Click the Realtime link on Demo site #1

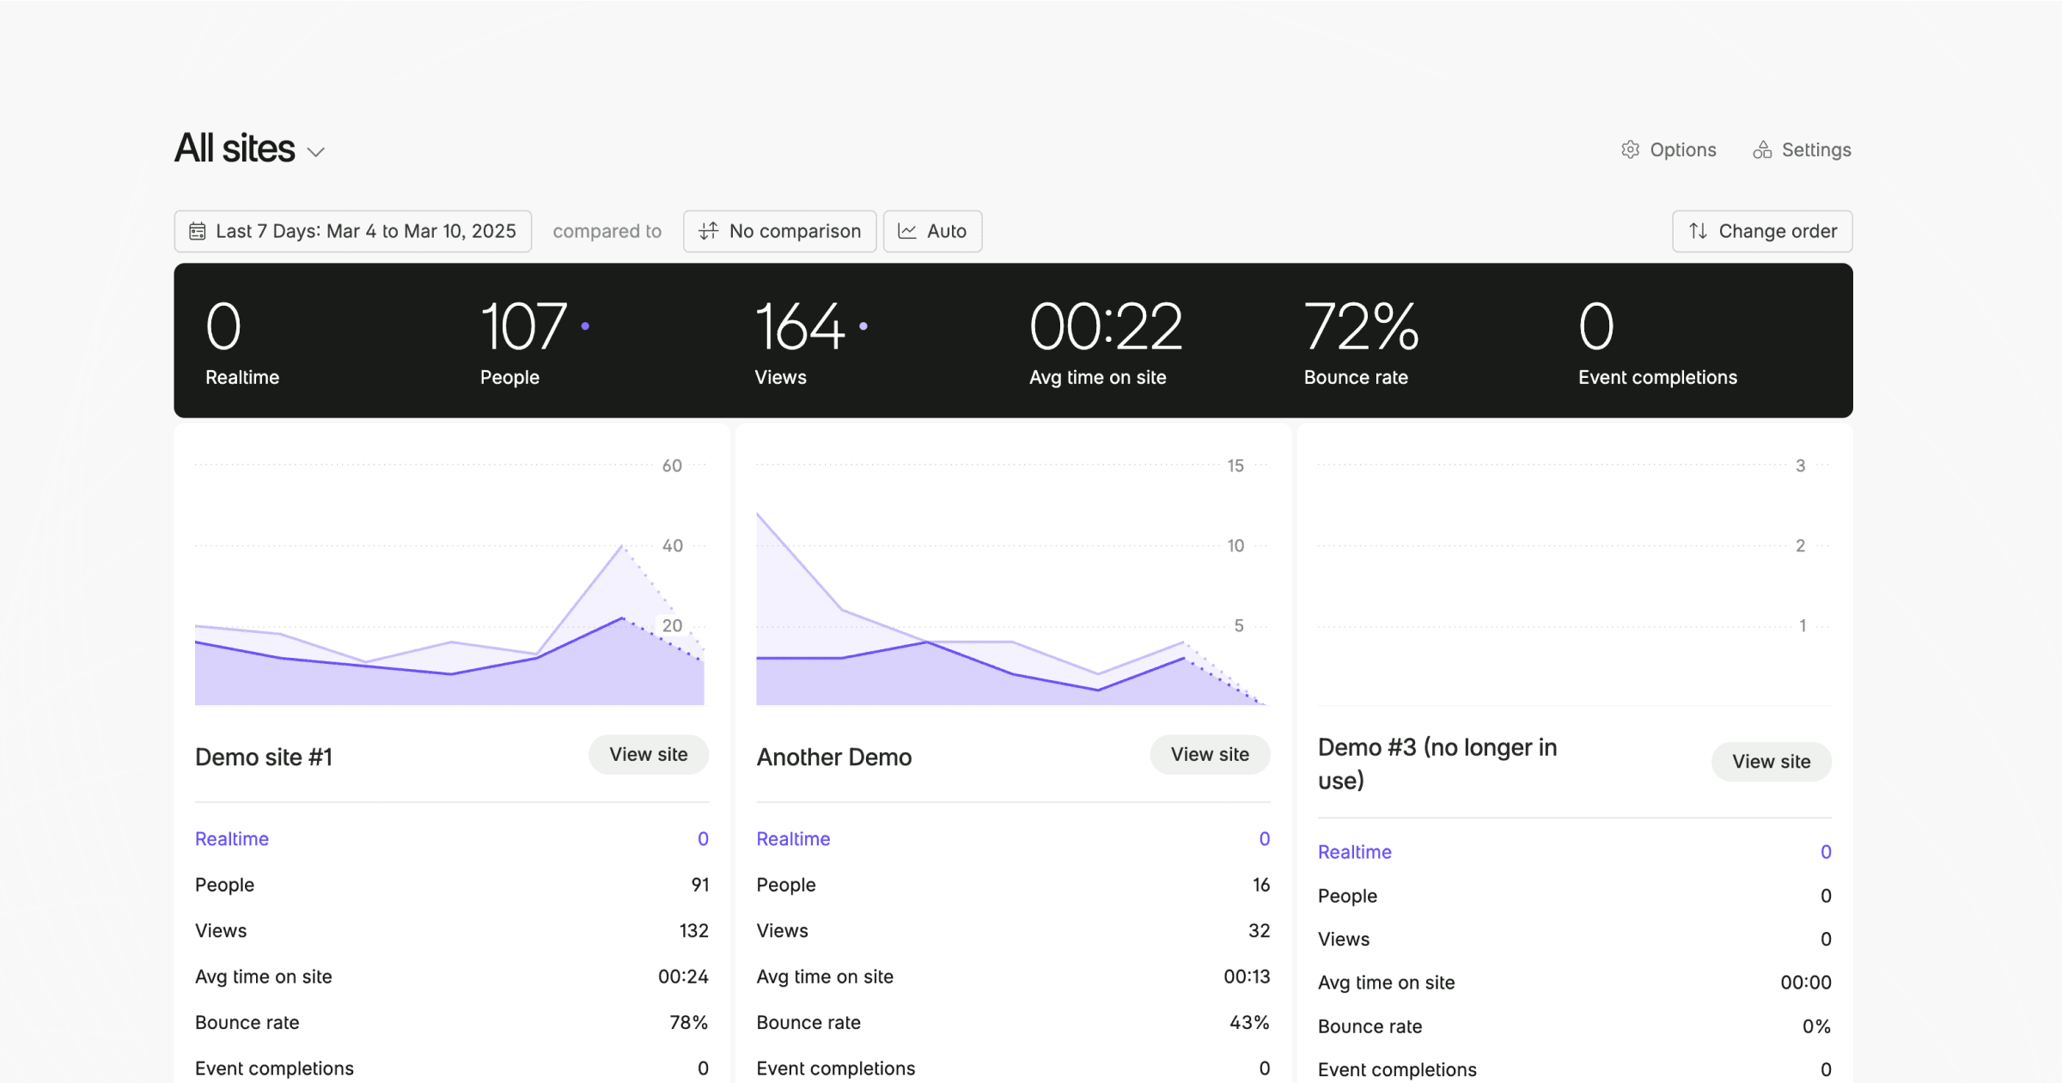(x=232, y=837)
